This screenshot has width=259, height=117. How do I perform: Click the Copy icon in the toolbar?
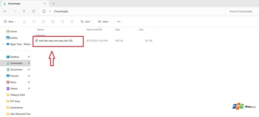(x=34, y=22)
